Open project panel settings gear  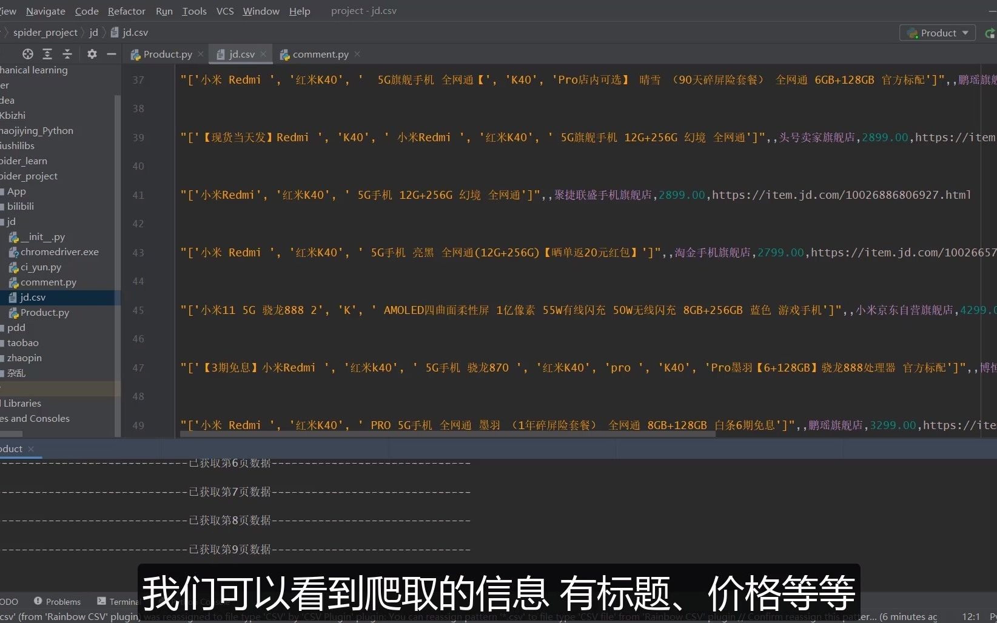[x=92, y=54]
